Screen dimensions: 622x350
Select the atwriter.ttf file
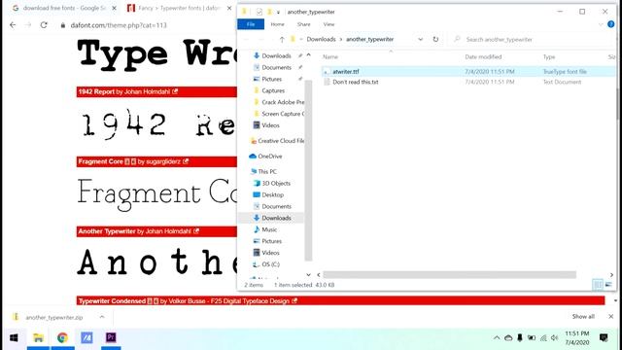(x=346, y=71)
